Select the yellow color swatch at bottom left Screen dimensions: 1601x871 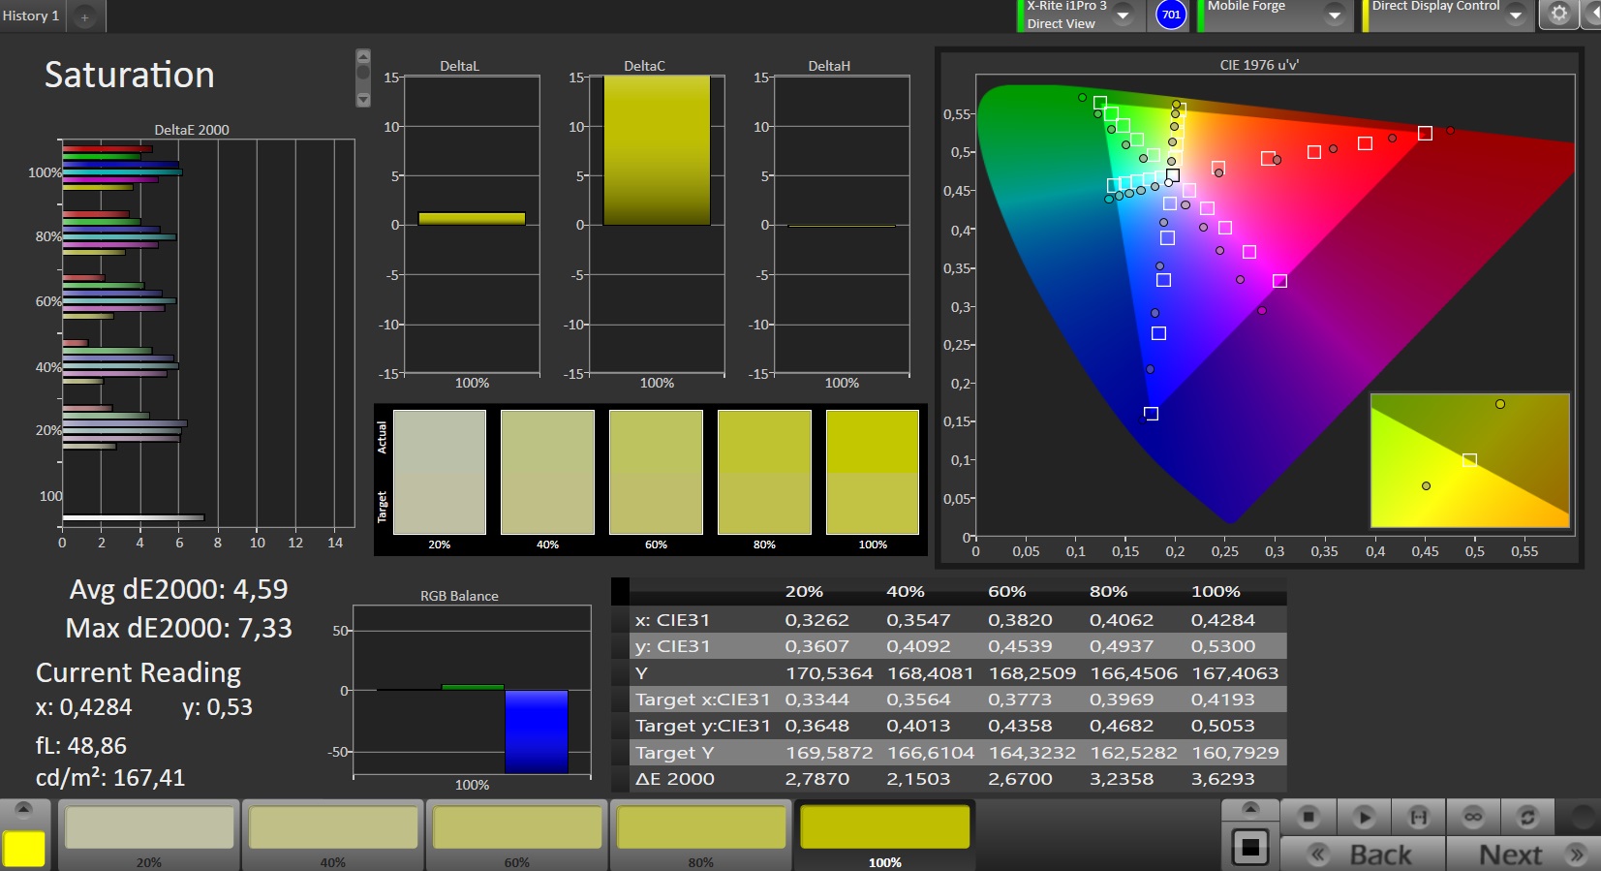coord(24,849)
